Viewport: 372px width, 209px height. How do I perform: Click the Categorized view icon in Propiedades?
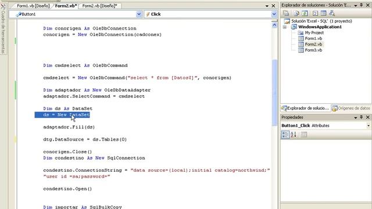tap(285, 135)
